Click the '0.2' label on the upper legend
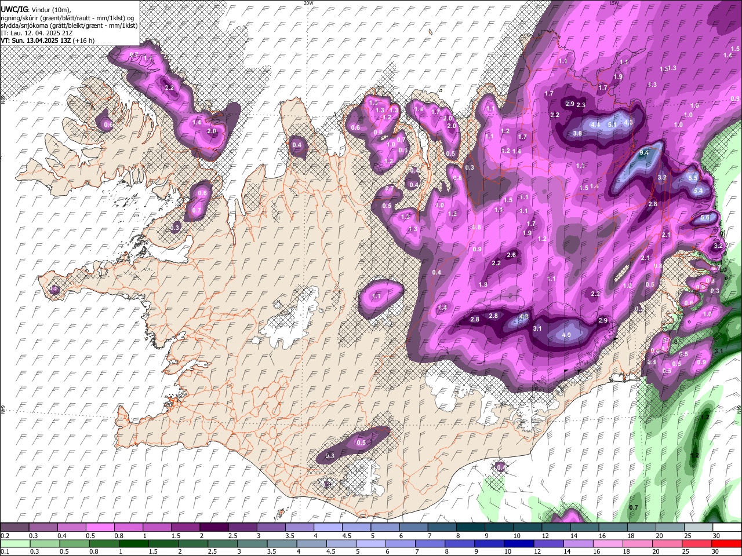 point(5,536)
